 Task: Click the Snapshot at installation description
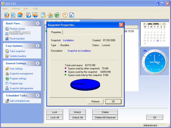coord(79,51)
